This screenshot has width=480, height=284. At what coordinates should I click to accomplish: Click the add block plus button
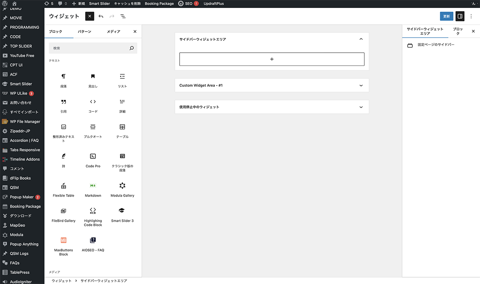[x=272, y=59]
